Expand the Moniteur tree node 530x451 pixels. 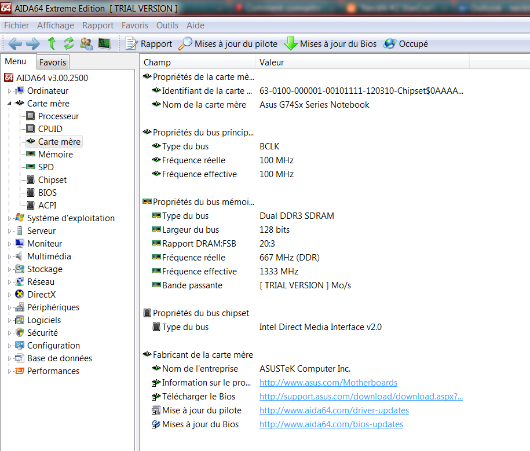click(9, 244)
